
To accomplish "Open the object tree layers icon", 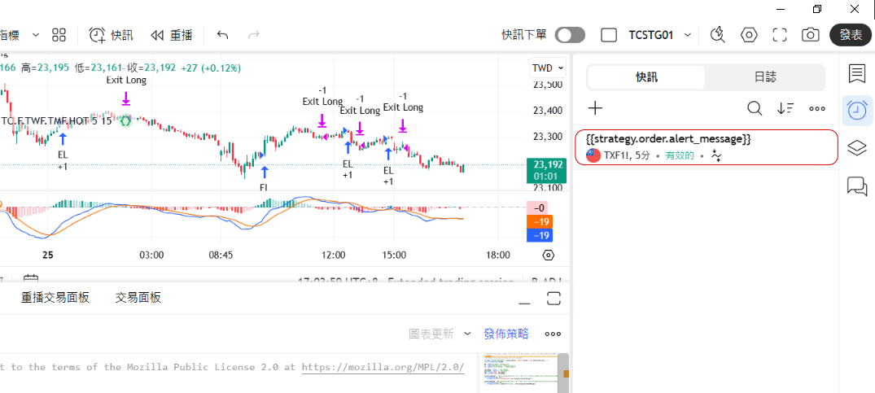I will coord(856,148).
